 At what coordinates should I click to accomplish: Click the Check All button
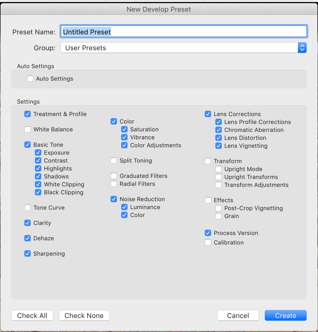[x=32, y=315]
